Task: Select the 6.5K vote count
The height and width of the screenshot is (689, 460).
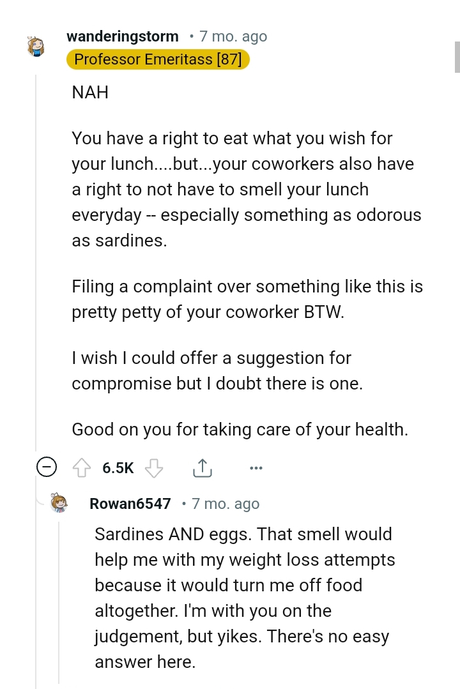Action: pyautogui.click(x=118, y=467)
